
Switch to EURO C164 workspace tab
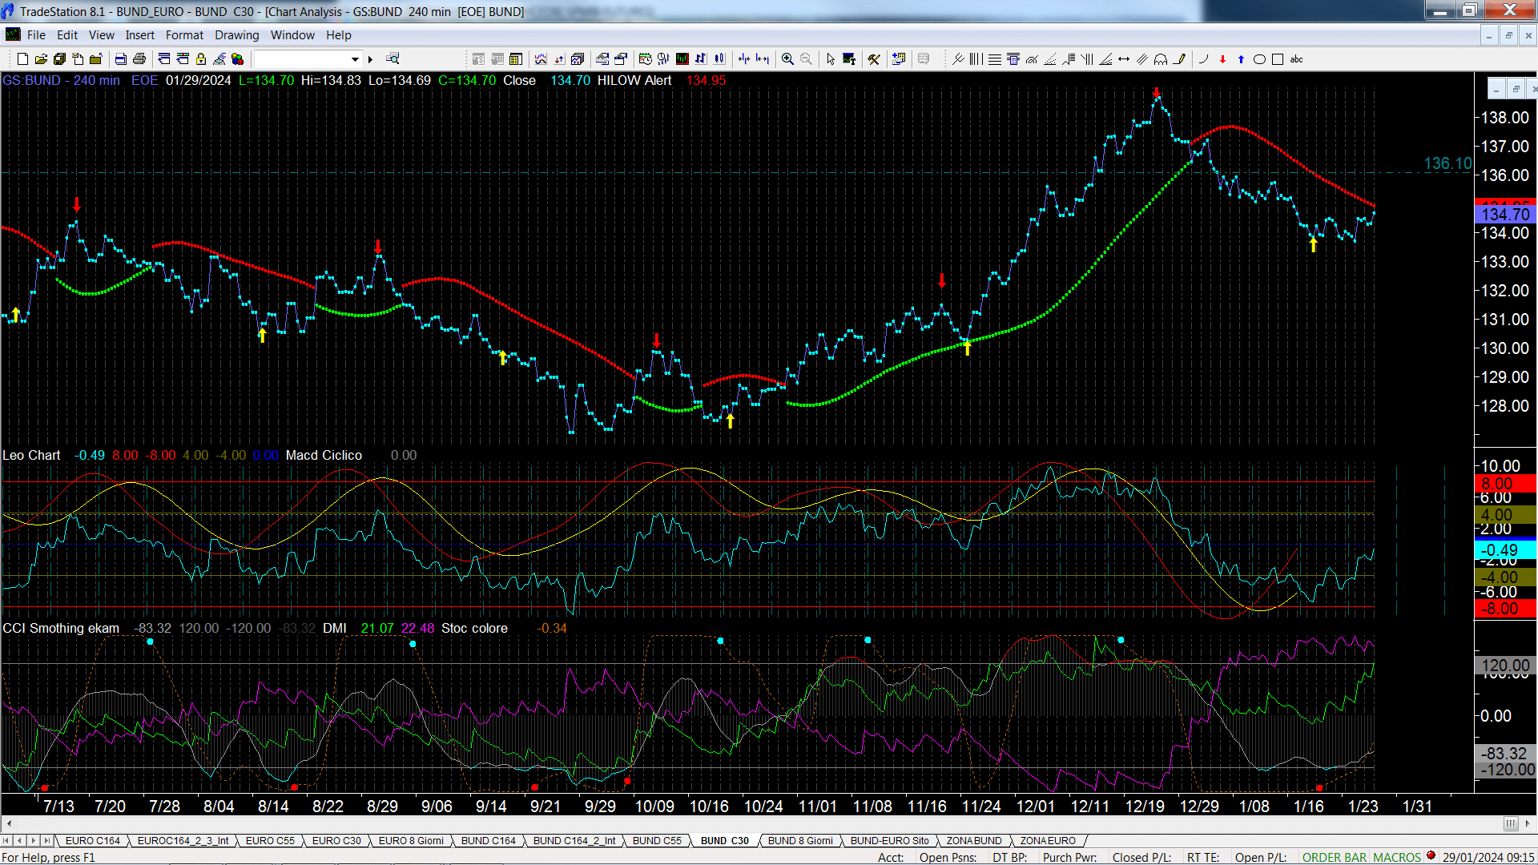(x=92, y=841)
